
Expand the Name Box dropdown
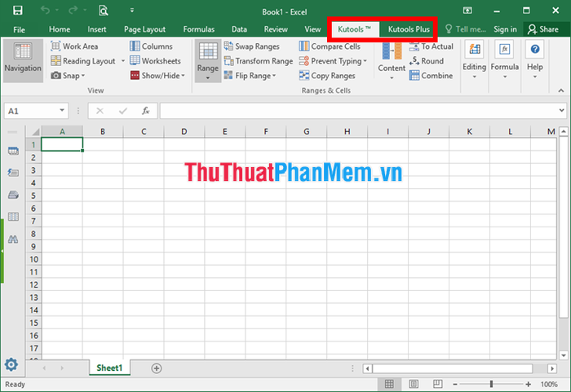coord(62,110)
